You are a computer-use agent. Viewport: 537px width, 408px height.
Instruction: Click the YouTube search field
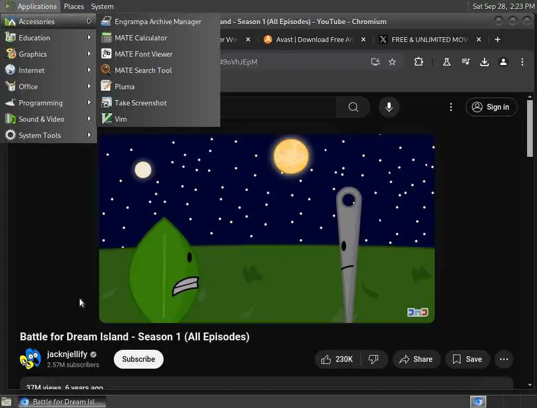[278, 107]
